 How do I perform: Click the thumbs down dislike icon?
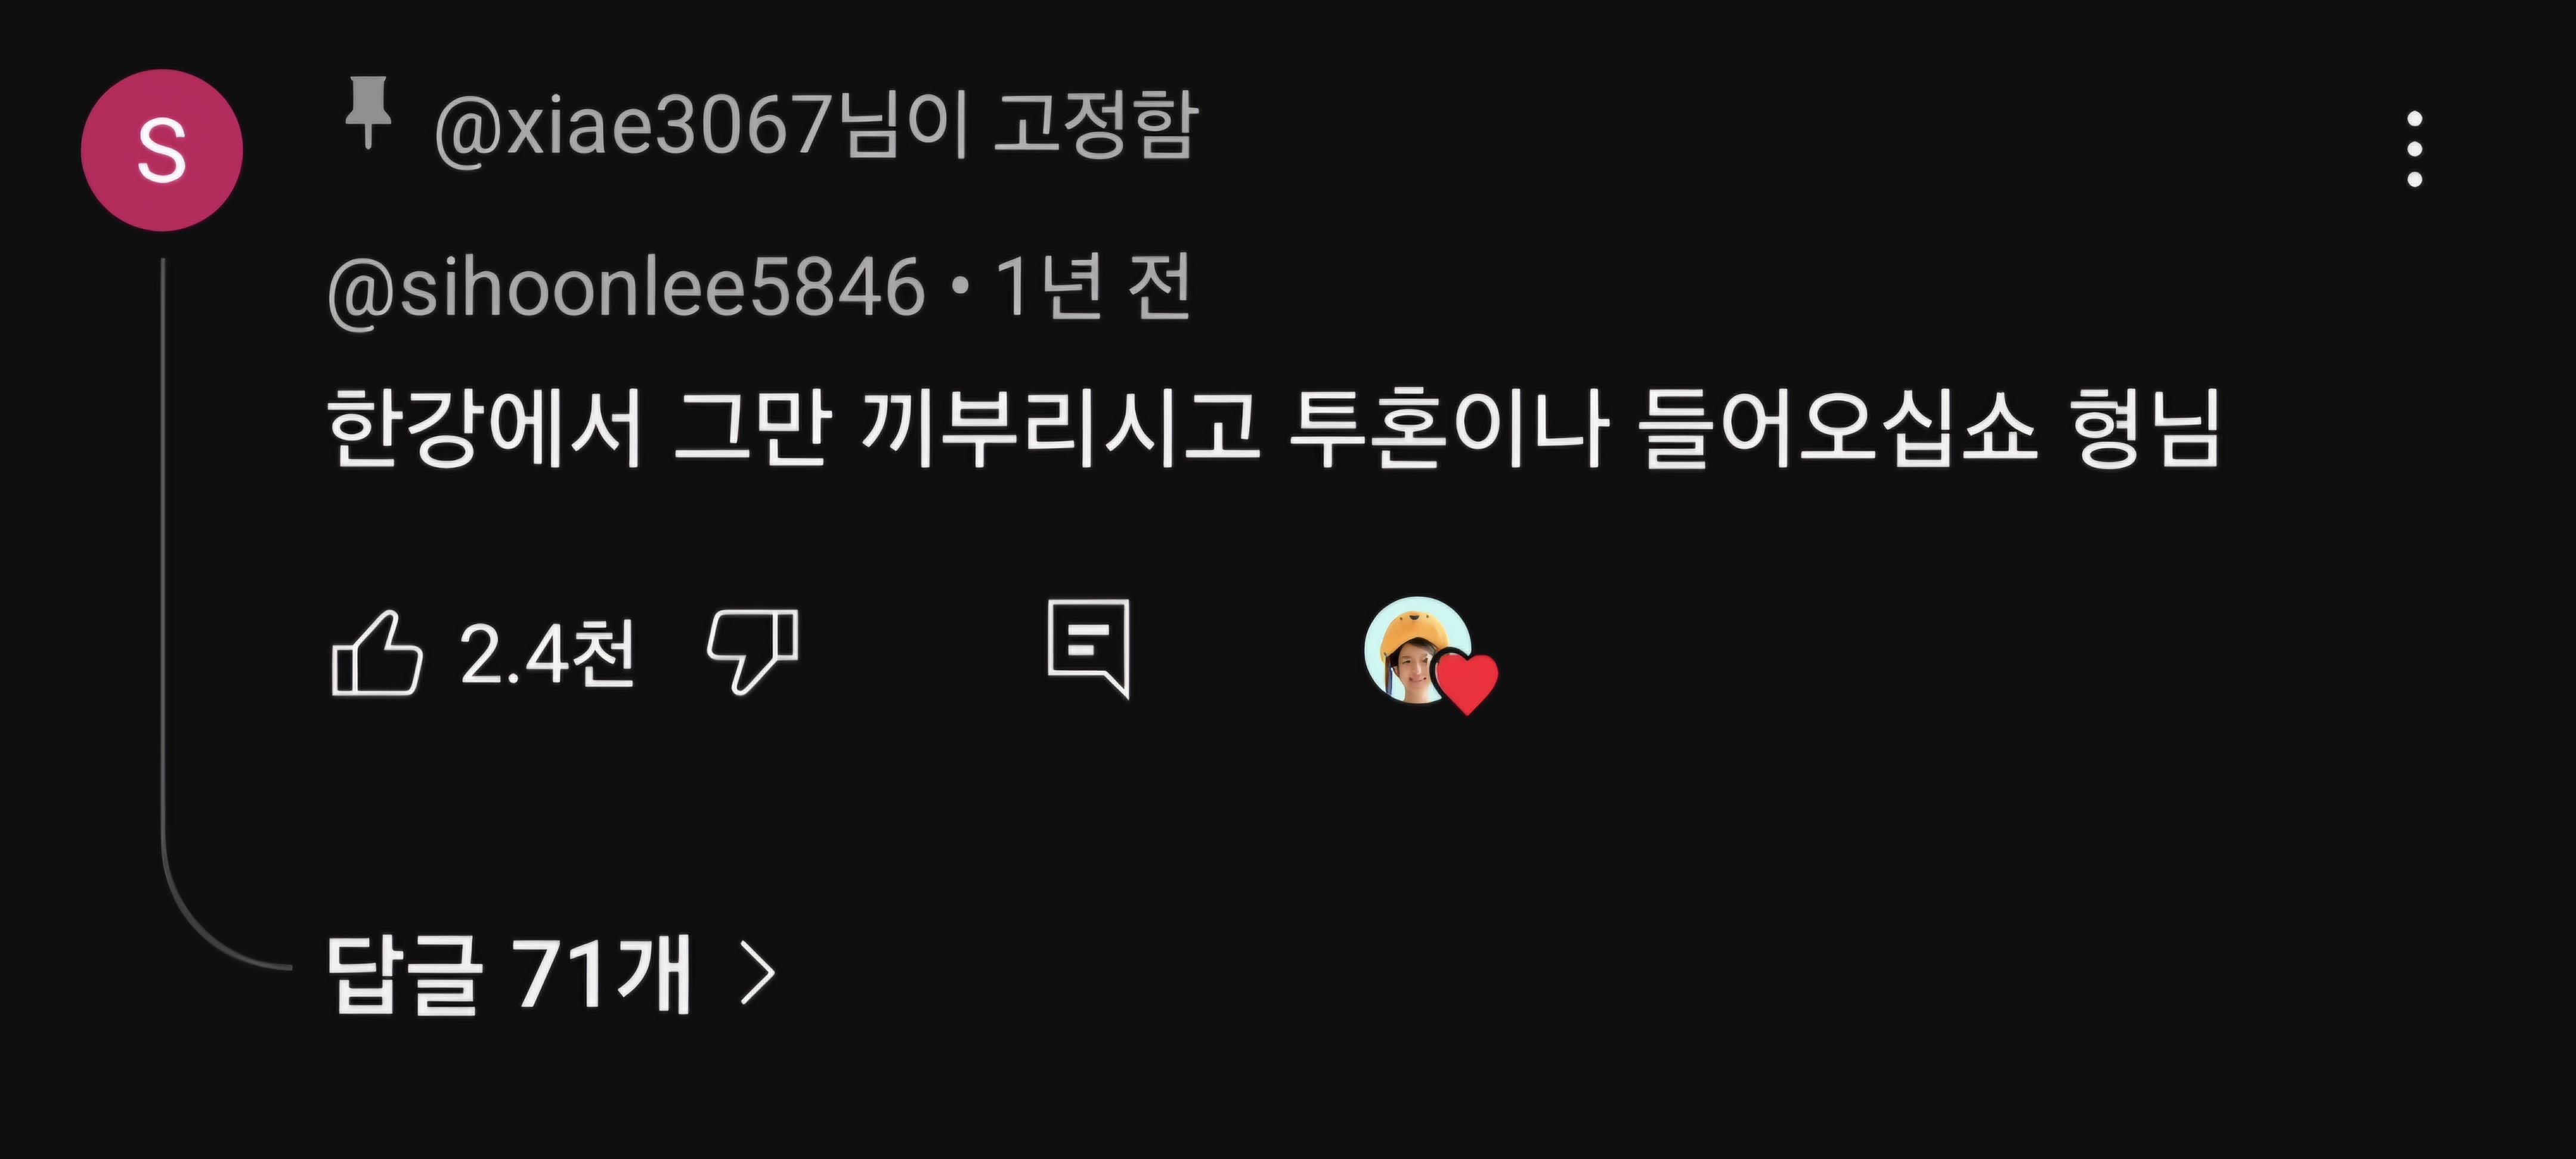pos(753,651)
